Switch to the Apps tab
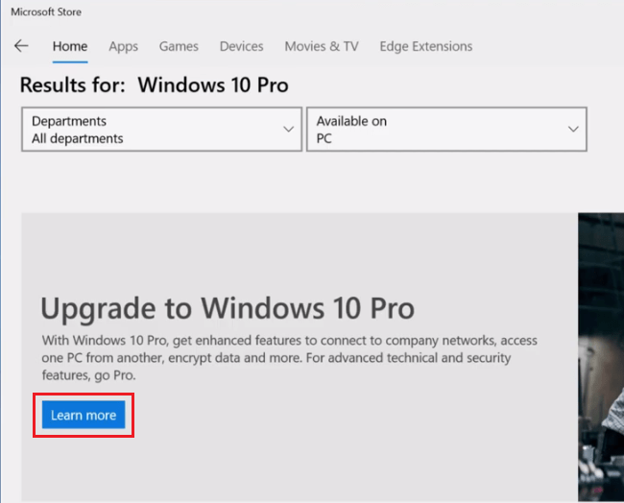 (124, 47)
